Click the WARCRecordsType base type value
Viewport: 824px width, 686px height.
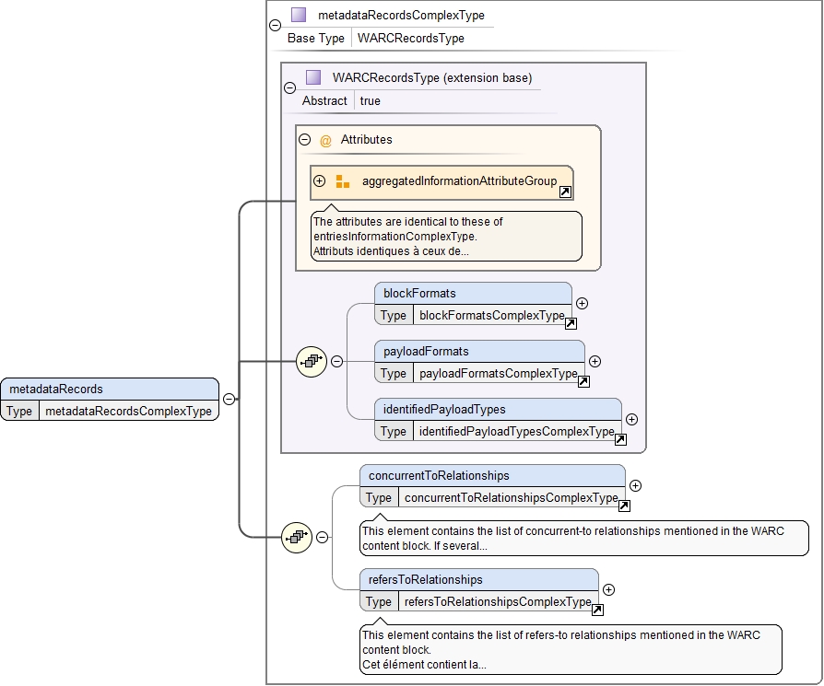(x=411, y=39)
